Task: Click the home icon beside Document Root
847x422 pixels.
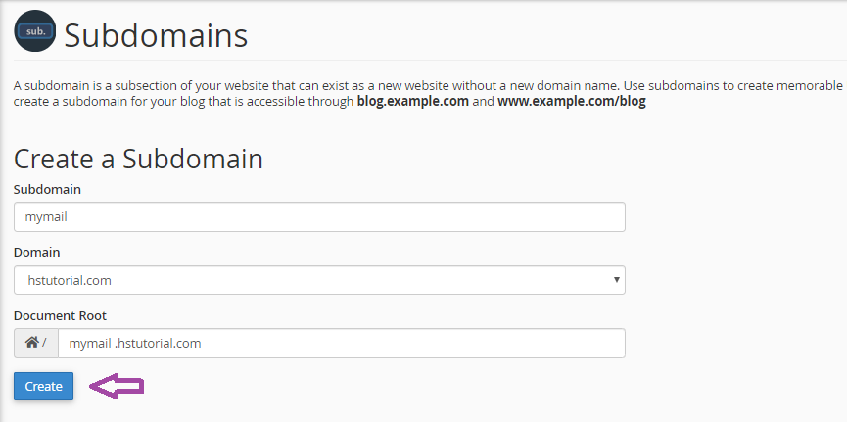Action: click(x=31, y=343)
